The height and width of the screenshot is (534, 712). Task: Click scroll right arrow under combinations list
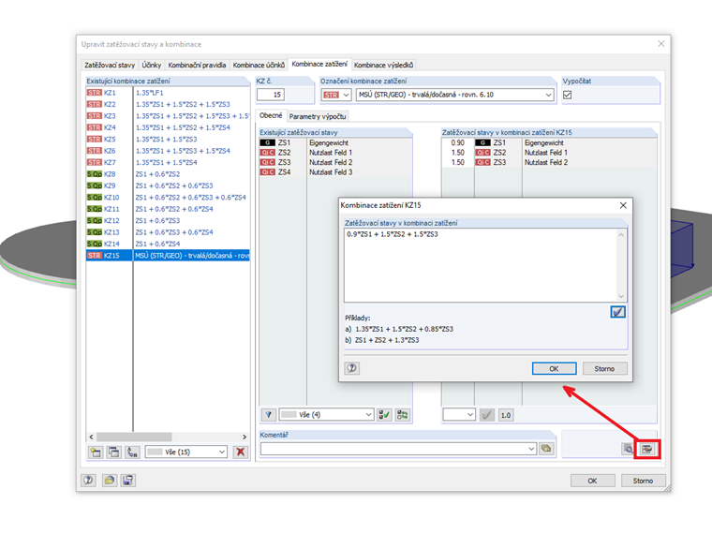tap(245, 437)
